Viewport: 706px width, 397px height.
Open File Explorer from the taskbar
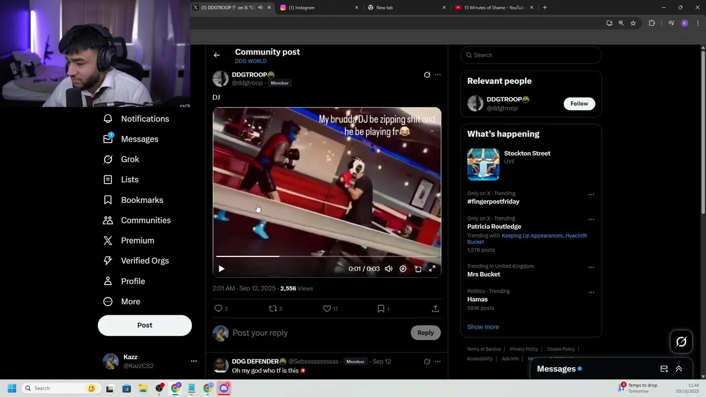pos(143,388)
